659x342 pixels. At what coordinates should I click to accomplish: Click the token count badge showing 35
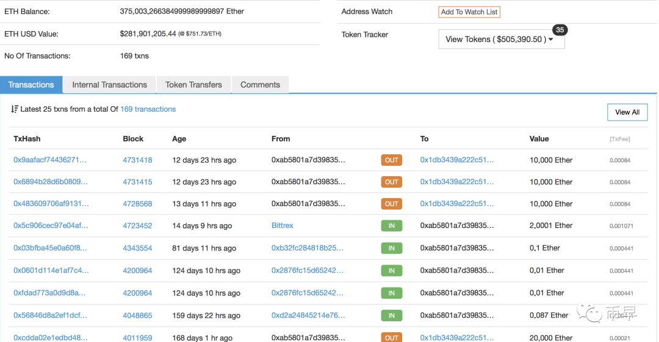pos(560,30)
